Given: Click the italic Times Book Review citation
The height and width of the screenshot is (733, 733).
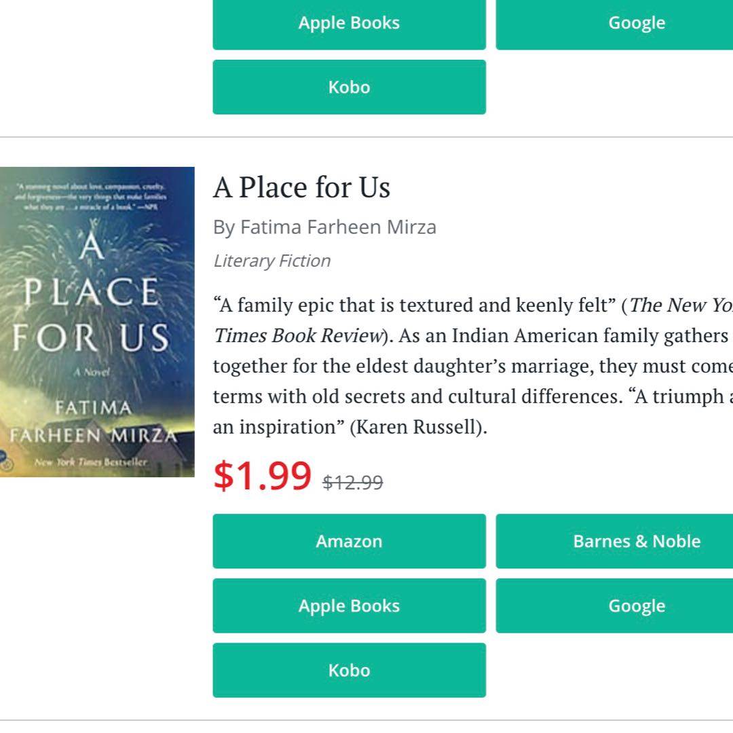Looking at the screenshot, I should pyautogui.click(x=297, y=336).
